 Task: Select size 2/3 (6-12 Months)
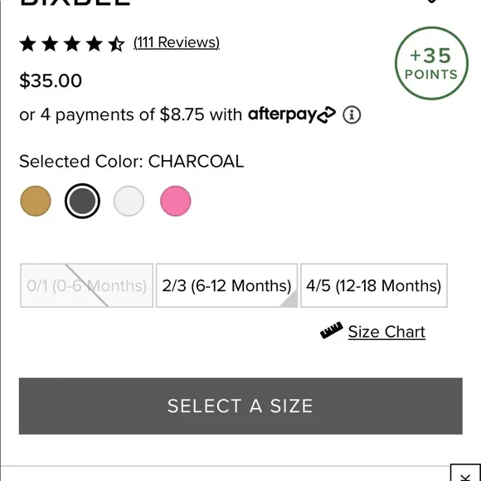pos(226,285)
